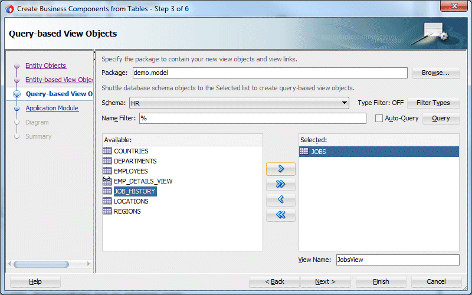
Task: Select LOCATIONS in Available list
Action: point(131,201)
